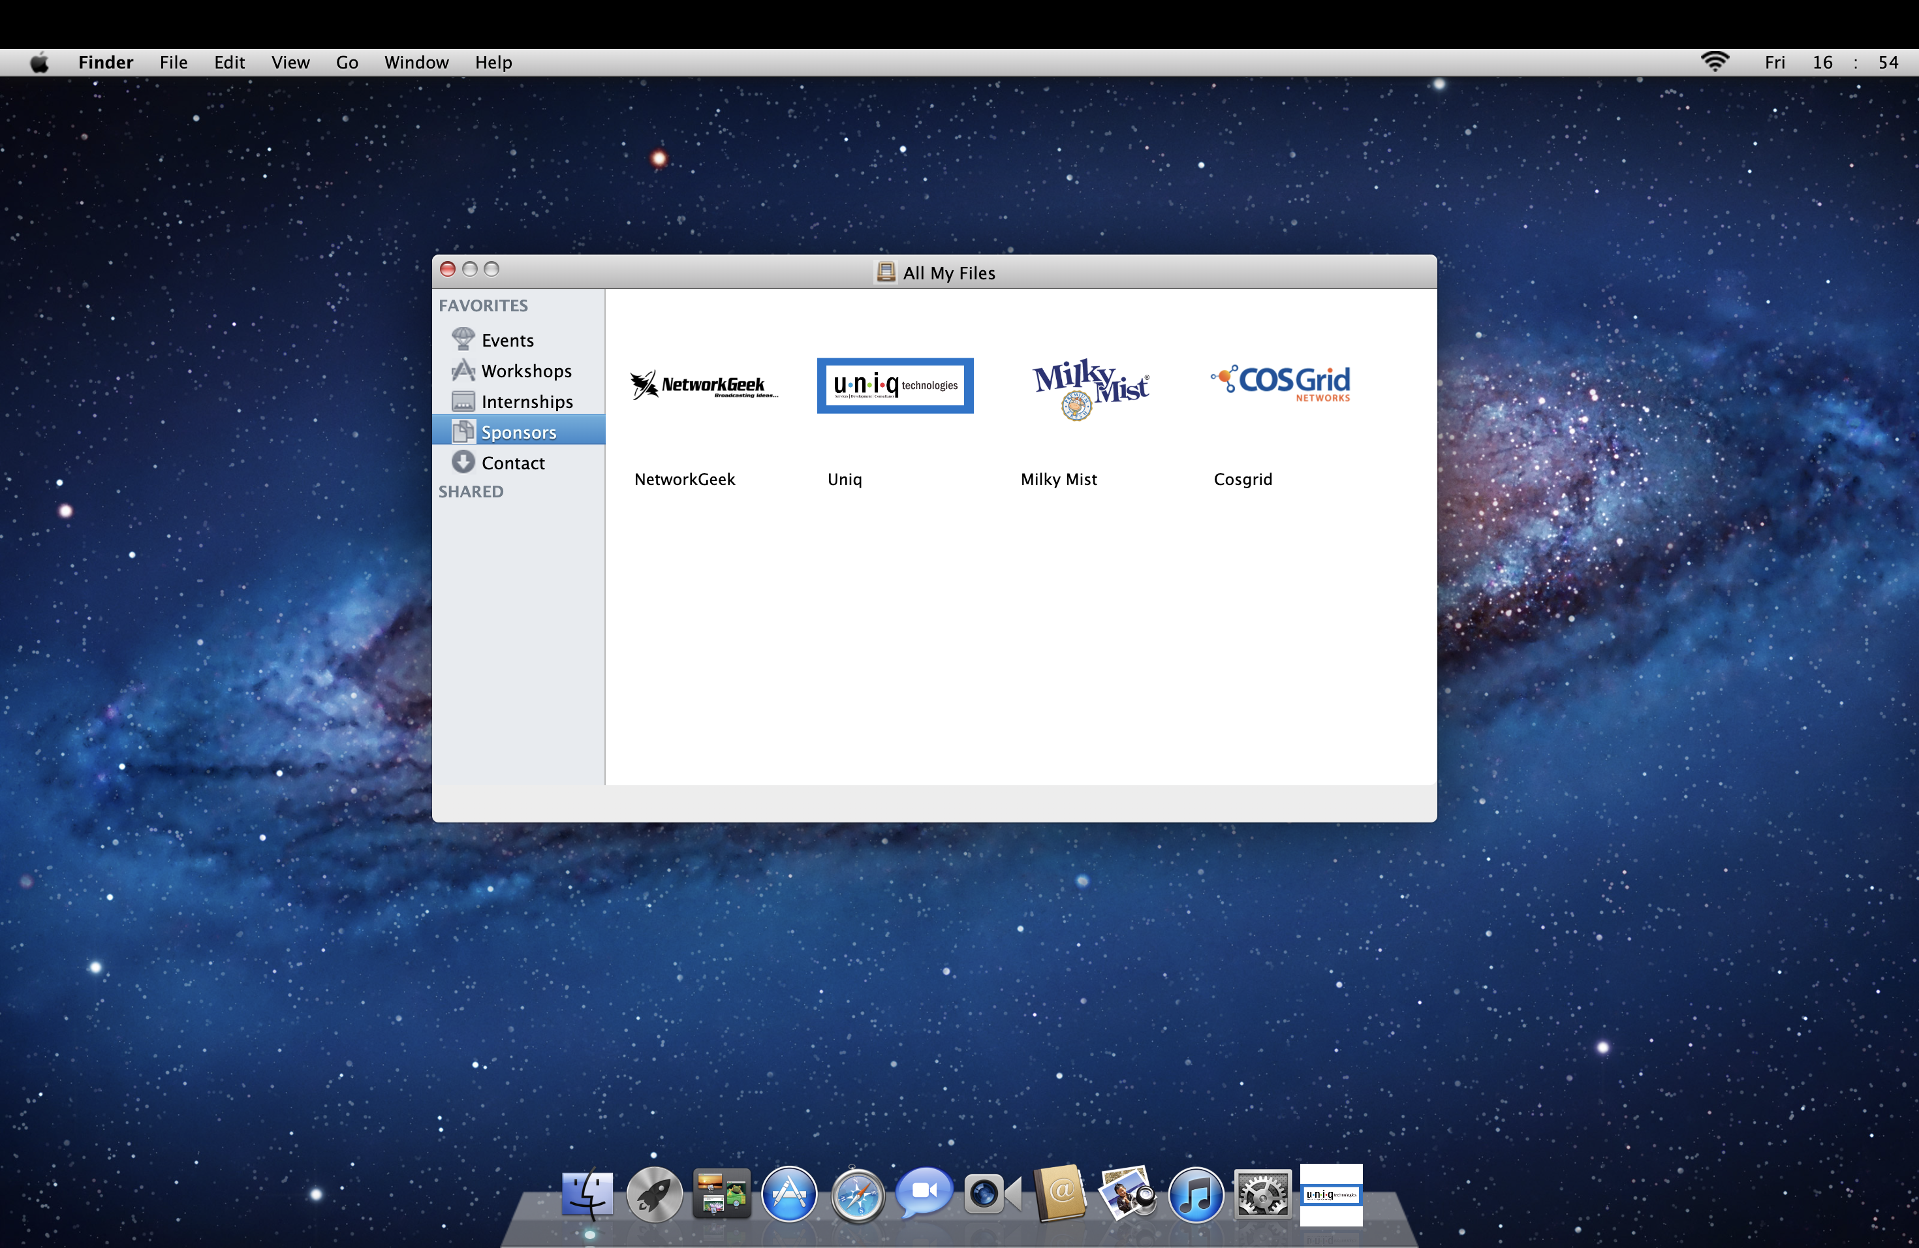Close the All My Files window

click(x=448, y=268)
